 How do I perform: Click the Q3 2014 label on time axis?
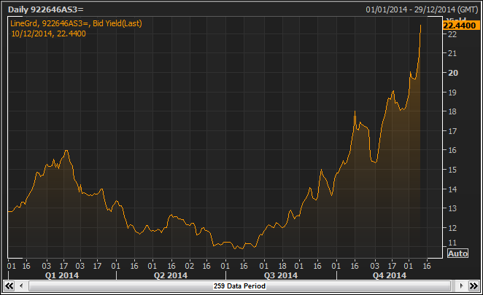pos(280,275)
